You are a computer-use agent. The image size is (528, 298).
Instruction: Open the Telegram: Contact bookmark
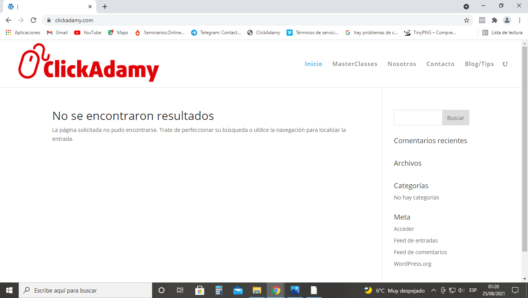coord(216,33)
